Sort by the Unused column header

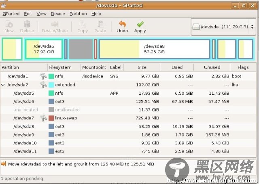(212, 67)
